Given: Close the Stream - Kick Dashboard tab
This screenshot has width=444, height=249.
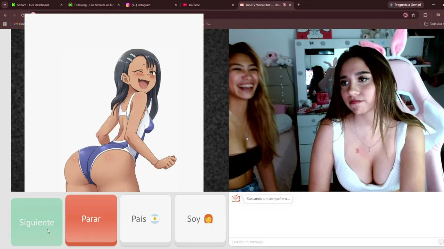Looking at the screenshot, I should click(61, 5).
